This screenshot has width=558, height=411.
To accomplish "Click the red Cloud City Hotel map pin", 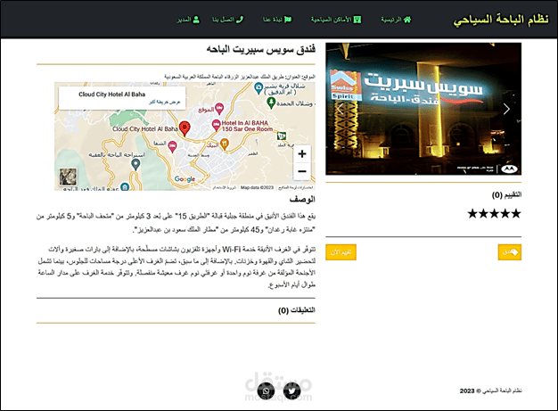I will click(185, 128).
